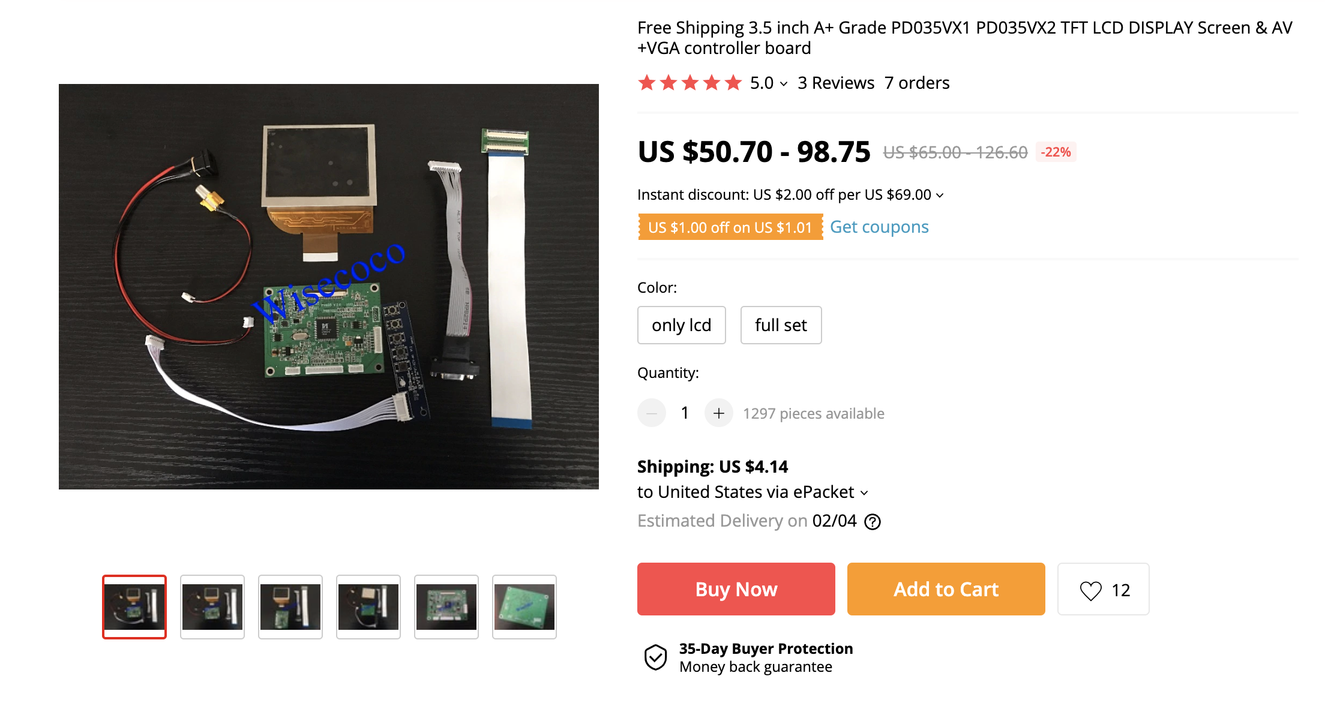Click the five-star rating icons

[690, 83]
